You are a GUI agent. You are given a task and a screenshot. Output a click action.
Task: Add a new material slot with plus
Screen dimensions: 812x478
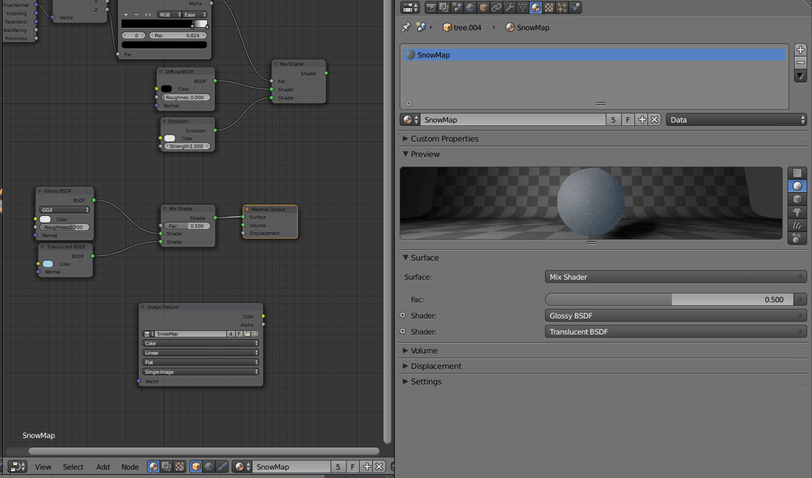click(801, 50)
